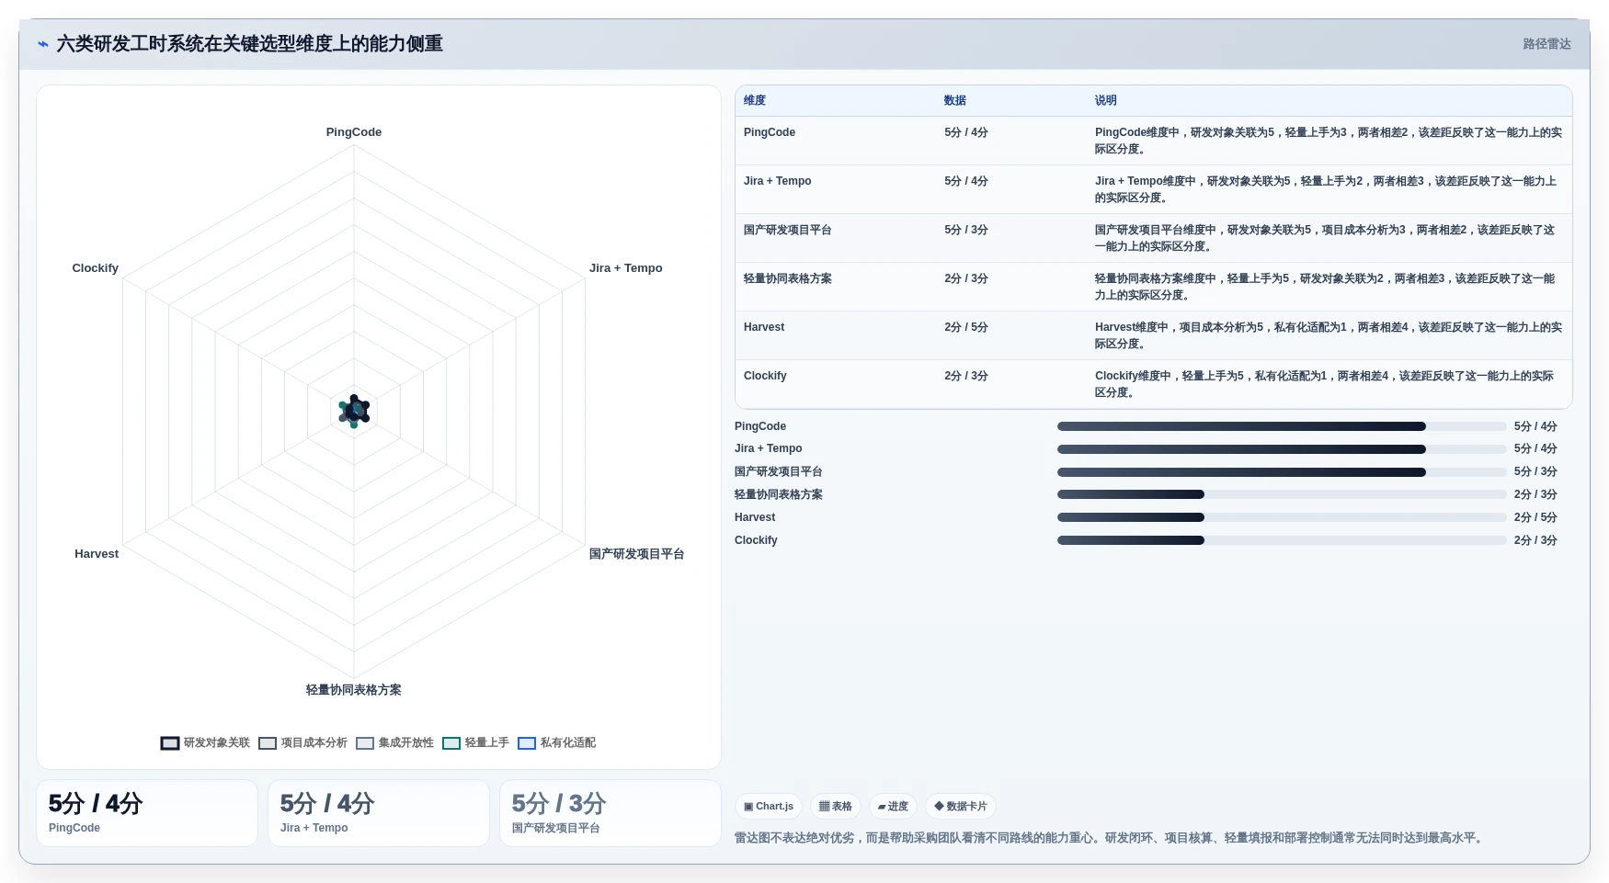1609x883 pixels.
Task: Click the PingCode radar axis label
Action: (x=354, y=132)
